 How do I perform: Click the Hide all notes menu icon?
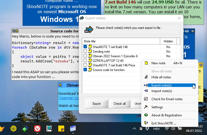coord(146,77)
